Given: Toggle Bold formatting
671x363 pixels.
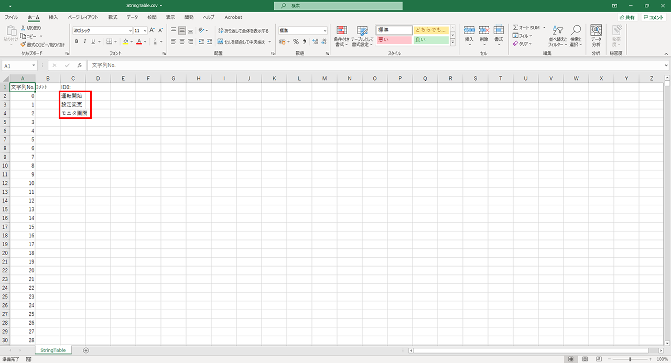Looking at the screenshot, I should click(x=77, y=41).
